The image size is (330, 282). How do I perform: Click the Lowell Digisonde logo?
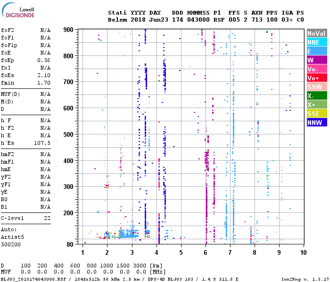(18, 10)
